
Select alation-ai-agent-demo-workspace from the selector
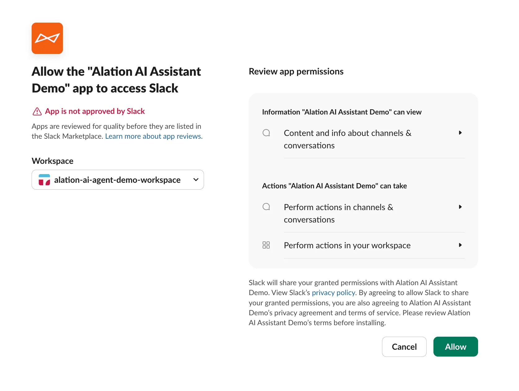coord(117,180)
